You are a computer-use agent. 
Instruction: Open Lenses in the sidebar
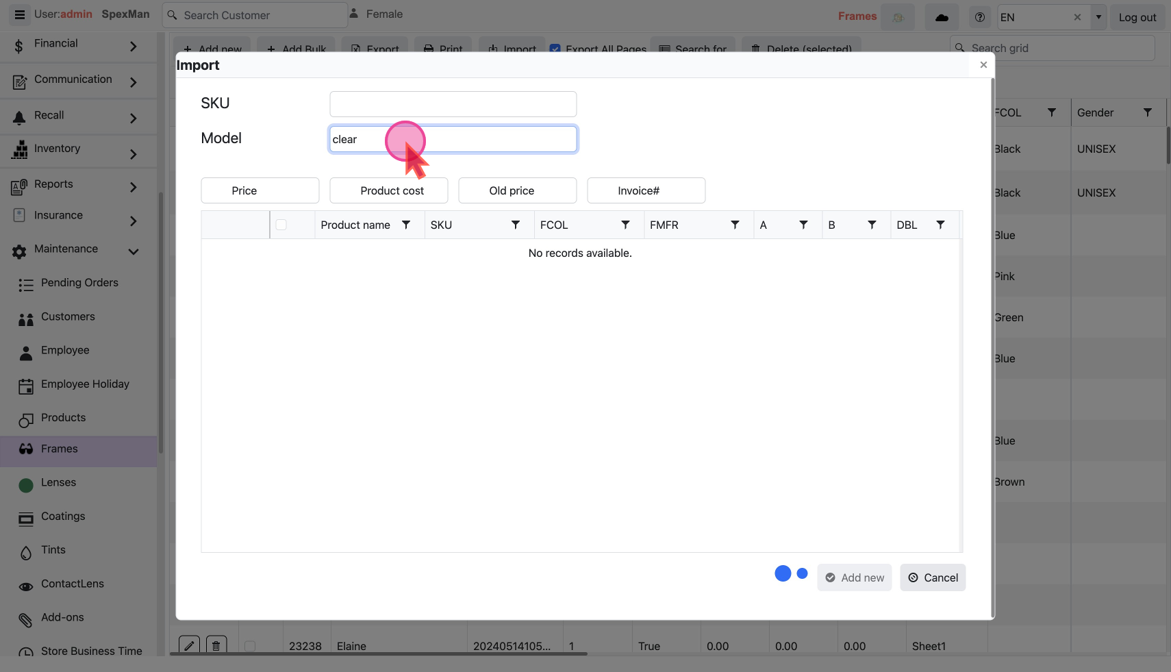coord(58,482)
